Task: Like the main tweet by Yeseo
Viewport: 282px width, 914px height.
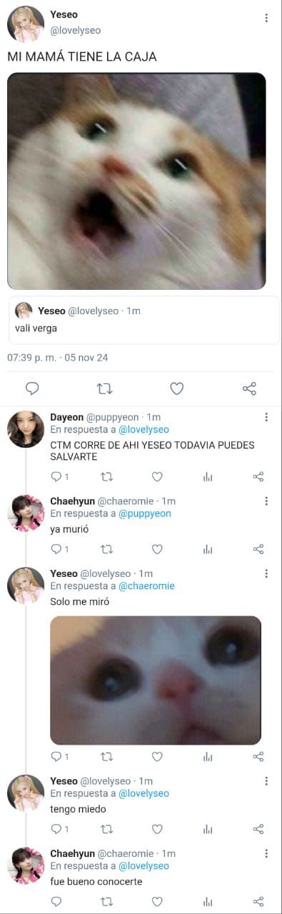Action: 176,388
